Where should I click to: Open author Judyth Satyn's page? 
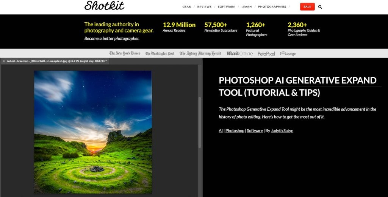[x=282, y=130]
